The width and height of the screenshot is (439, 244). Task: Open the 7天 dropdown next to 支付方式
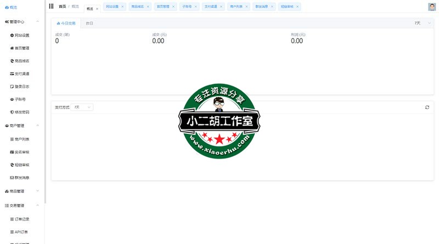(x=82, y=107)
